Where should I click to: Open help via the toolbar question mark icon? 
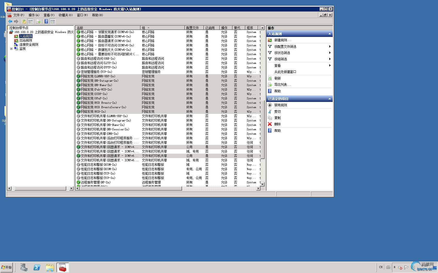pyautogui.click(x=46, y=21)
